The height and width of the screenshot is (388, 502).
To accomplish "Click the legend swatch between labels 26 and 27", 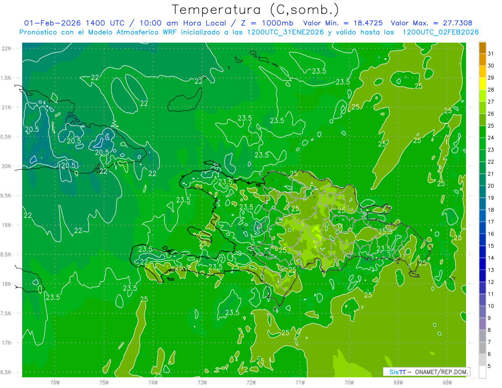I will [x=482, y=108].
